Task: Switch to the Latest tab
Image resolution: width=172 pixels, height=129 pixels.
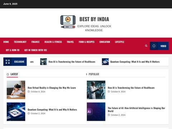Action: tap(13, 74)
